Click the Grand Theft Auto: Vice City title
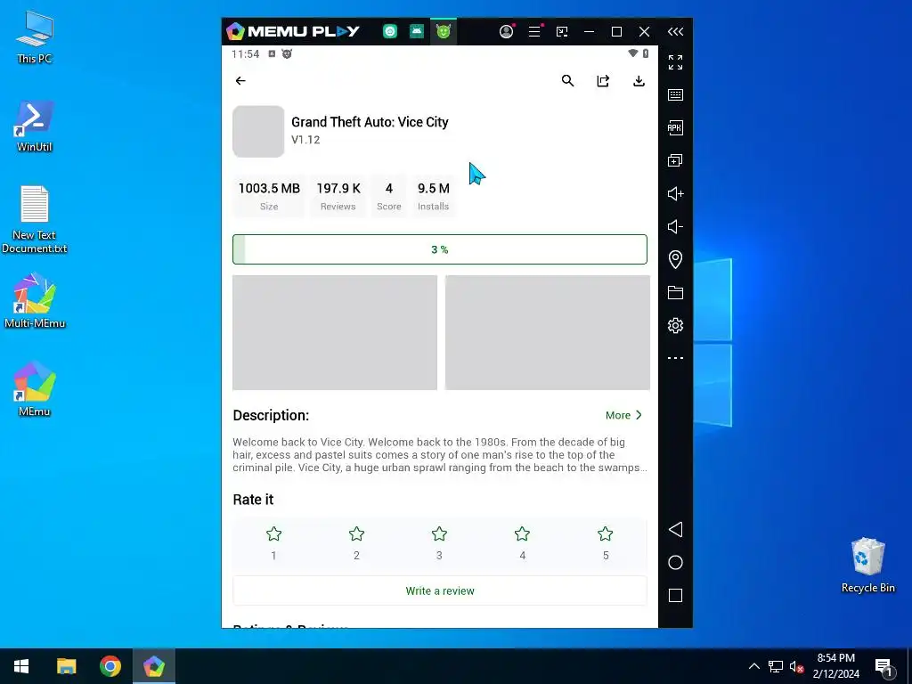The height and width of the screenshot is (684, 912). pos(370,122)
